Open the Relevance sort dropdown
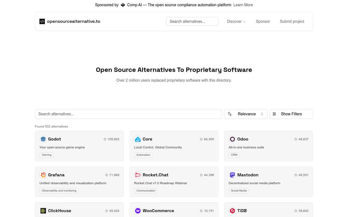Screen dimensions: 348x217 246,114
